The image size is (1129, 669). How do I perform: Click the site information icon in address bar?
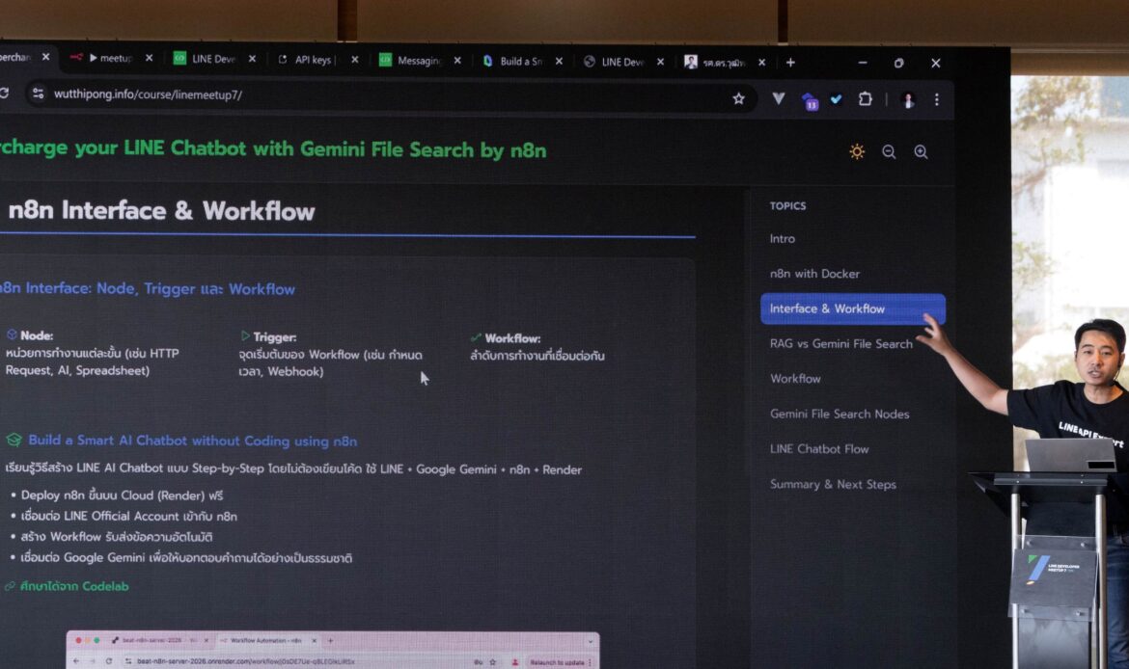tap(38, 94)
